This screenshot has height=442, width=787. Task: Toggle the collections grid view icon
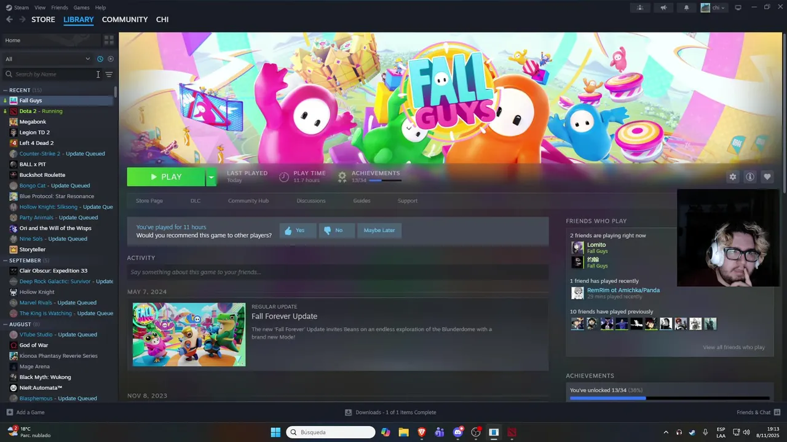pos(109,40)
